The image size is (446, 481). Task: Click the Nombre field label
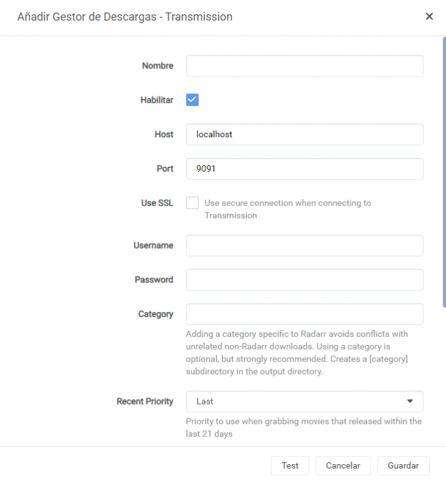157,66
